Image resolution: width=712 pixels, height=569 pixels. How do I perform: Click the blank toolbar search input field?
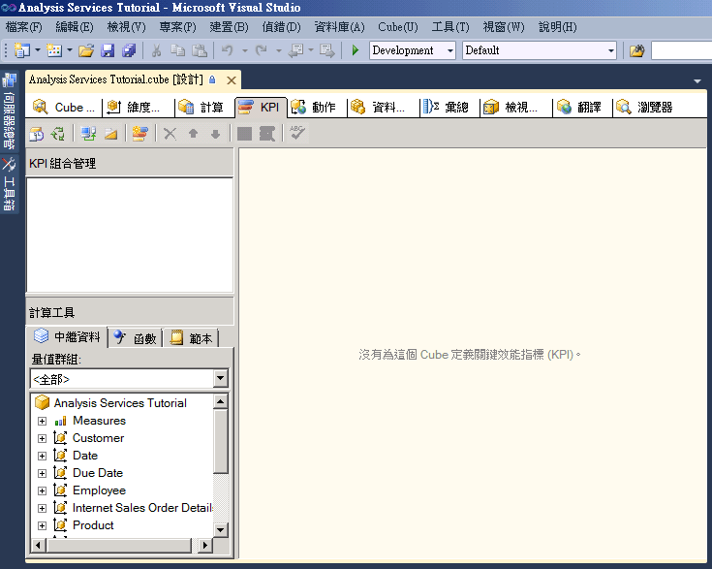click(x=681, y=50)
